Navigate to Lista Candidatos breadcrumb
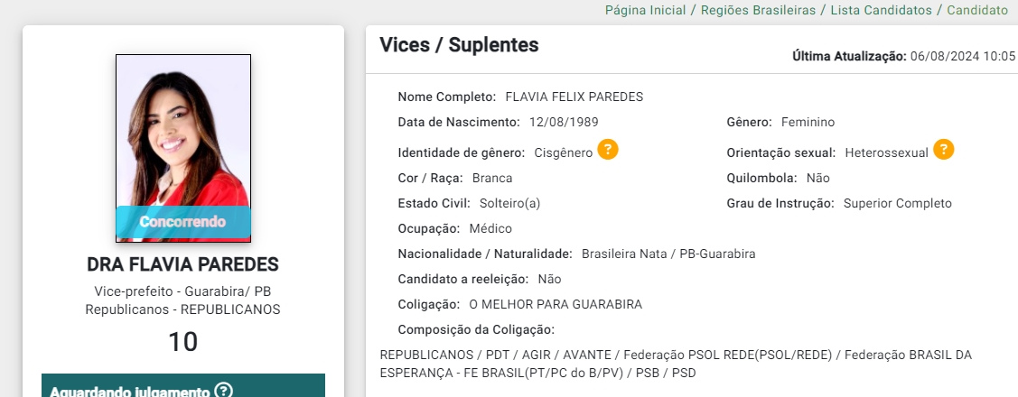1018x397 pixels. [881, 11]
